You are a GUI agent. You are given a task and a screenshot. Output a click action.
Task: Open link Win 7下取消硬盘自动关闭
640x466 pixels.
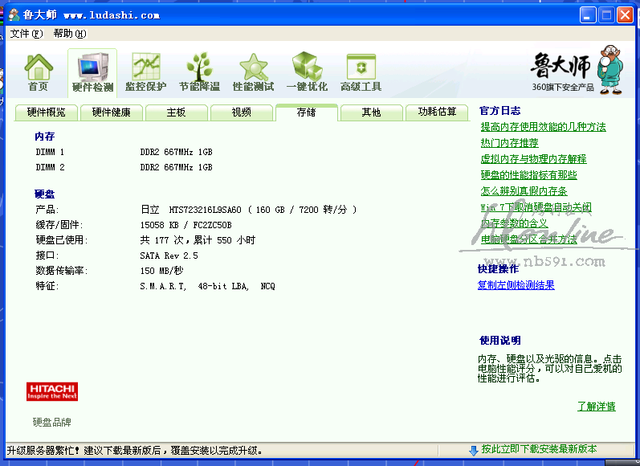[536, 207]
